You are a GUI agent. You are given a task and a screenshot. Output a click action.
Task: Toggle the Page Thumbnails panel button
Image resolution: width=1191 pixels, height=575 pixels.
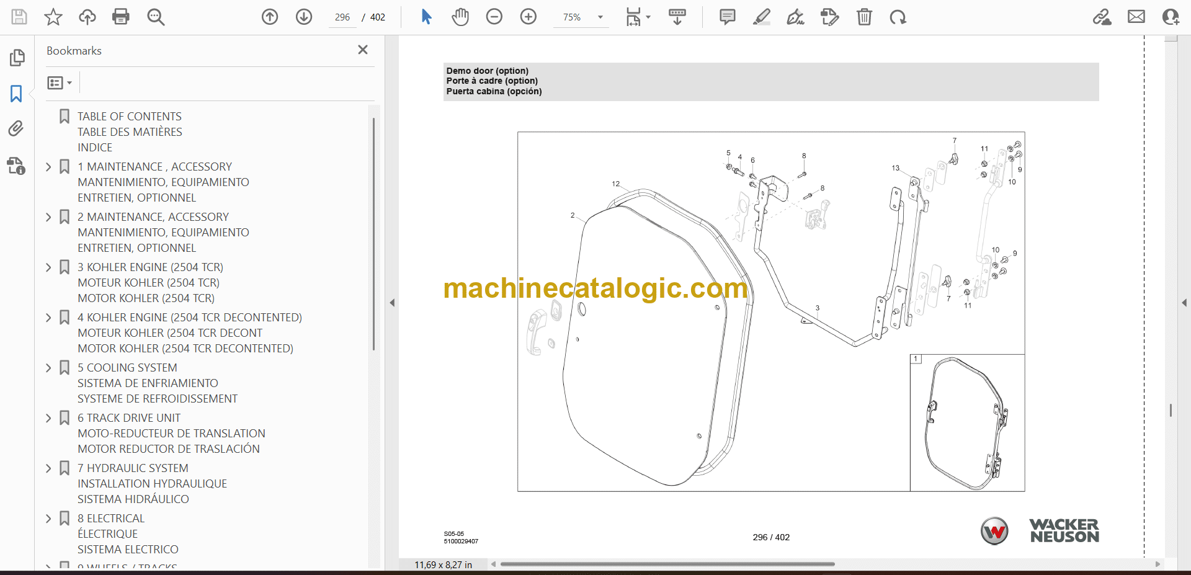pyautogui.click(x=17, y=58)
